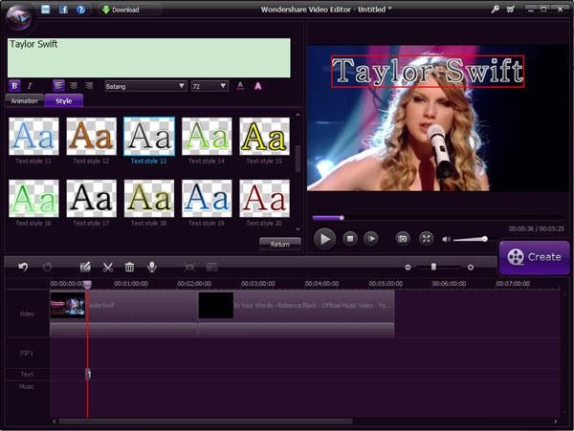Apply Text style 18 thumbnail
This screenshot has width=574, height=431.
coord(149,199)
